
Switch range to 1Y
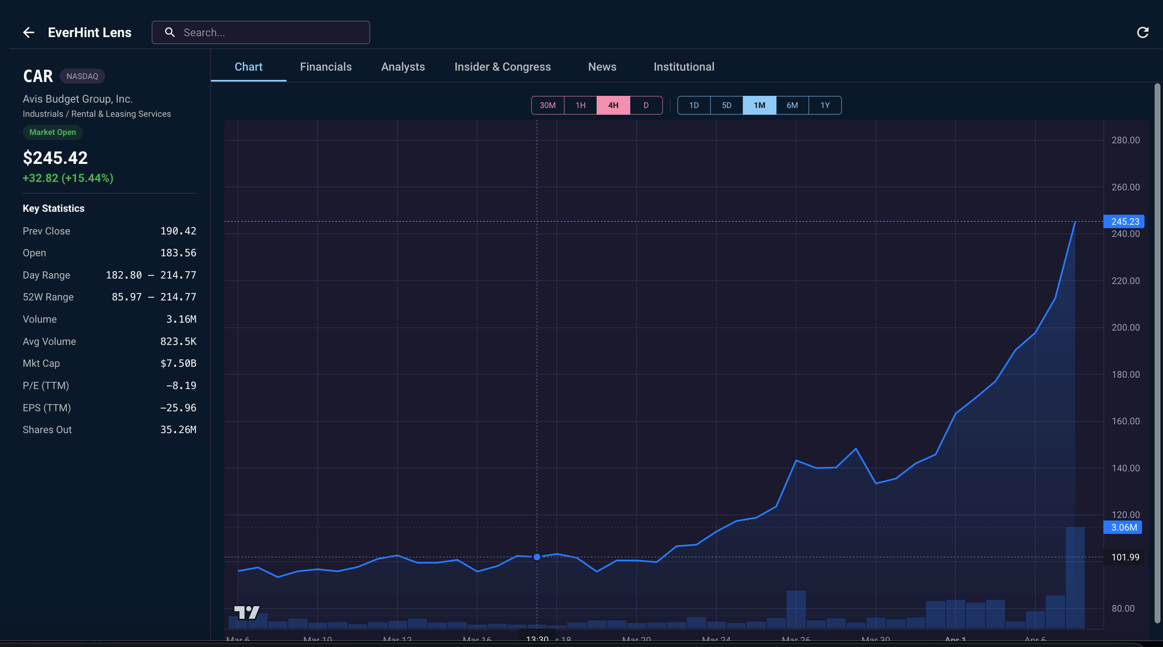pos(825,105)
